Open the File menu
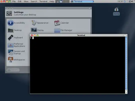This screenshot has height=101, width=135. point(14,1)
